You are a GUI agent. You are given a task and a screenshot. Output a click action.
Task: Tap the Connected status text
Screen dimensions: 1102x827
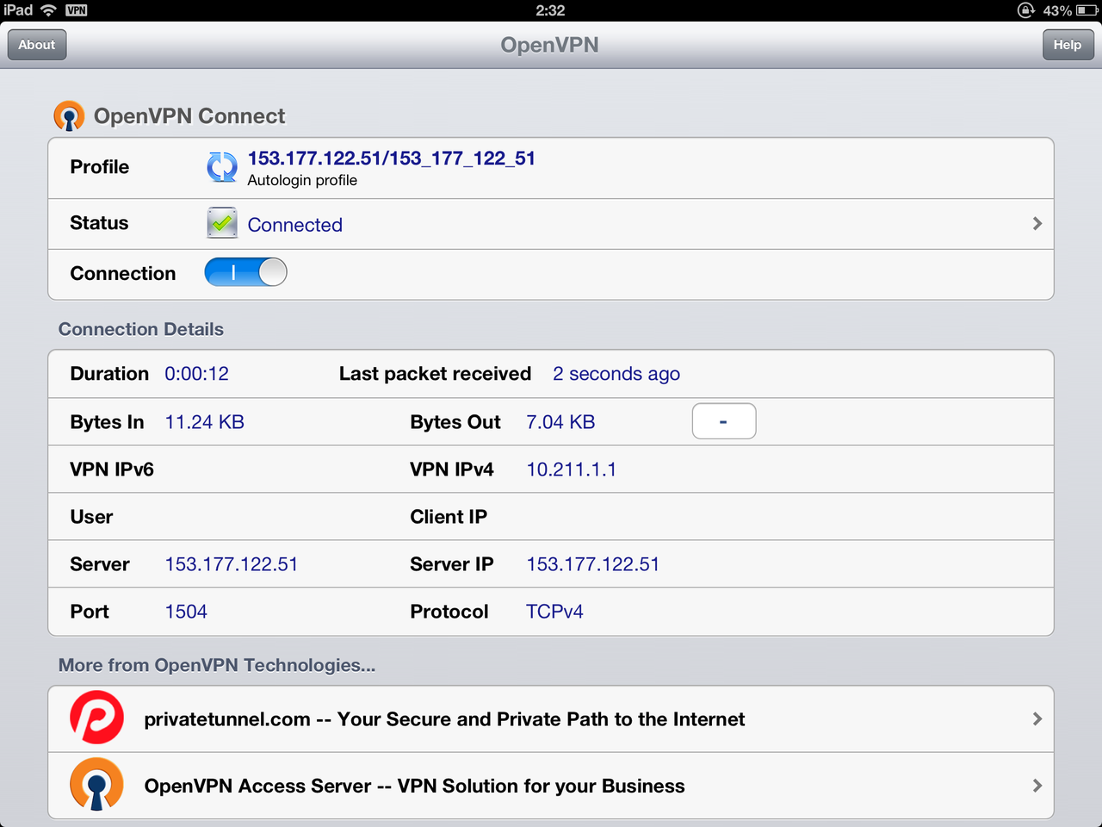[295, 225]
